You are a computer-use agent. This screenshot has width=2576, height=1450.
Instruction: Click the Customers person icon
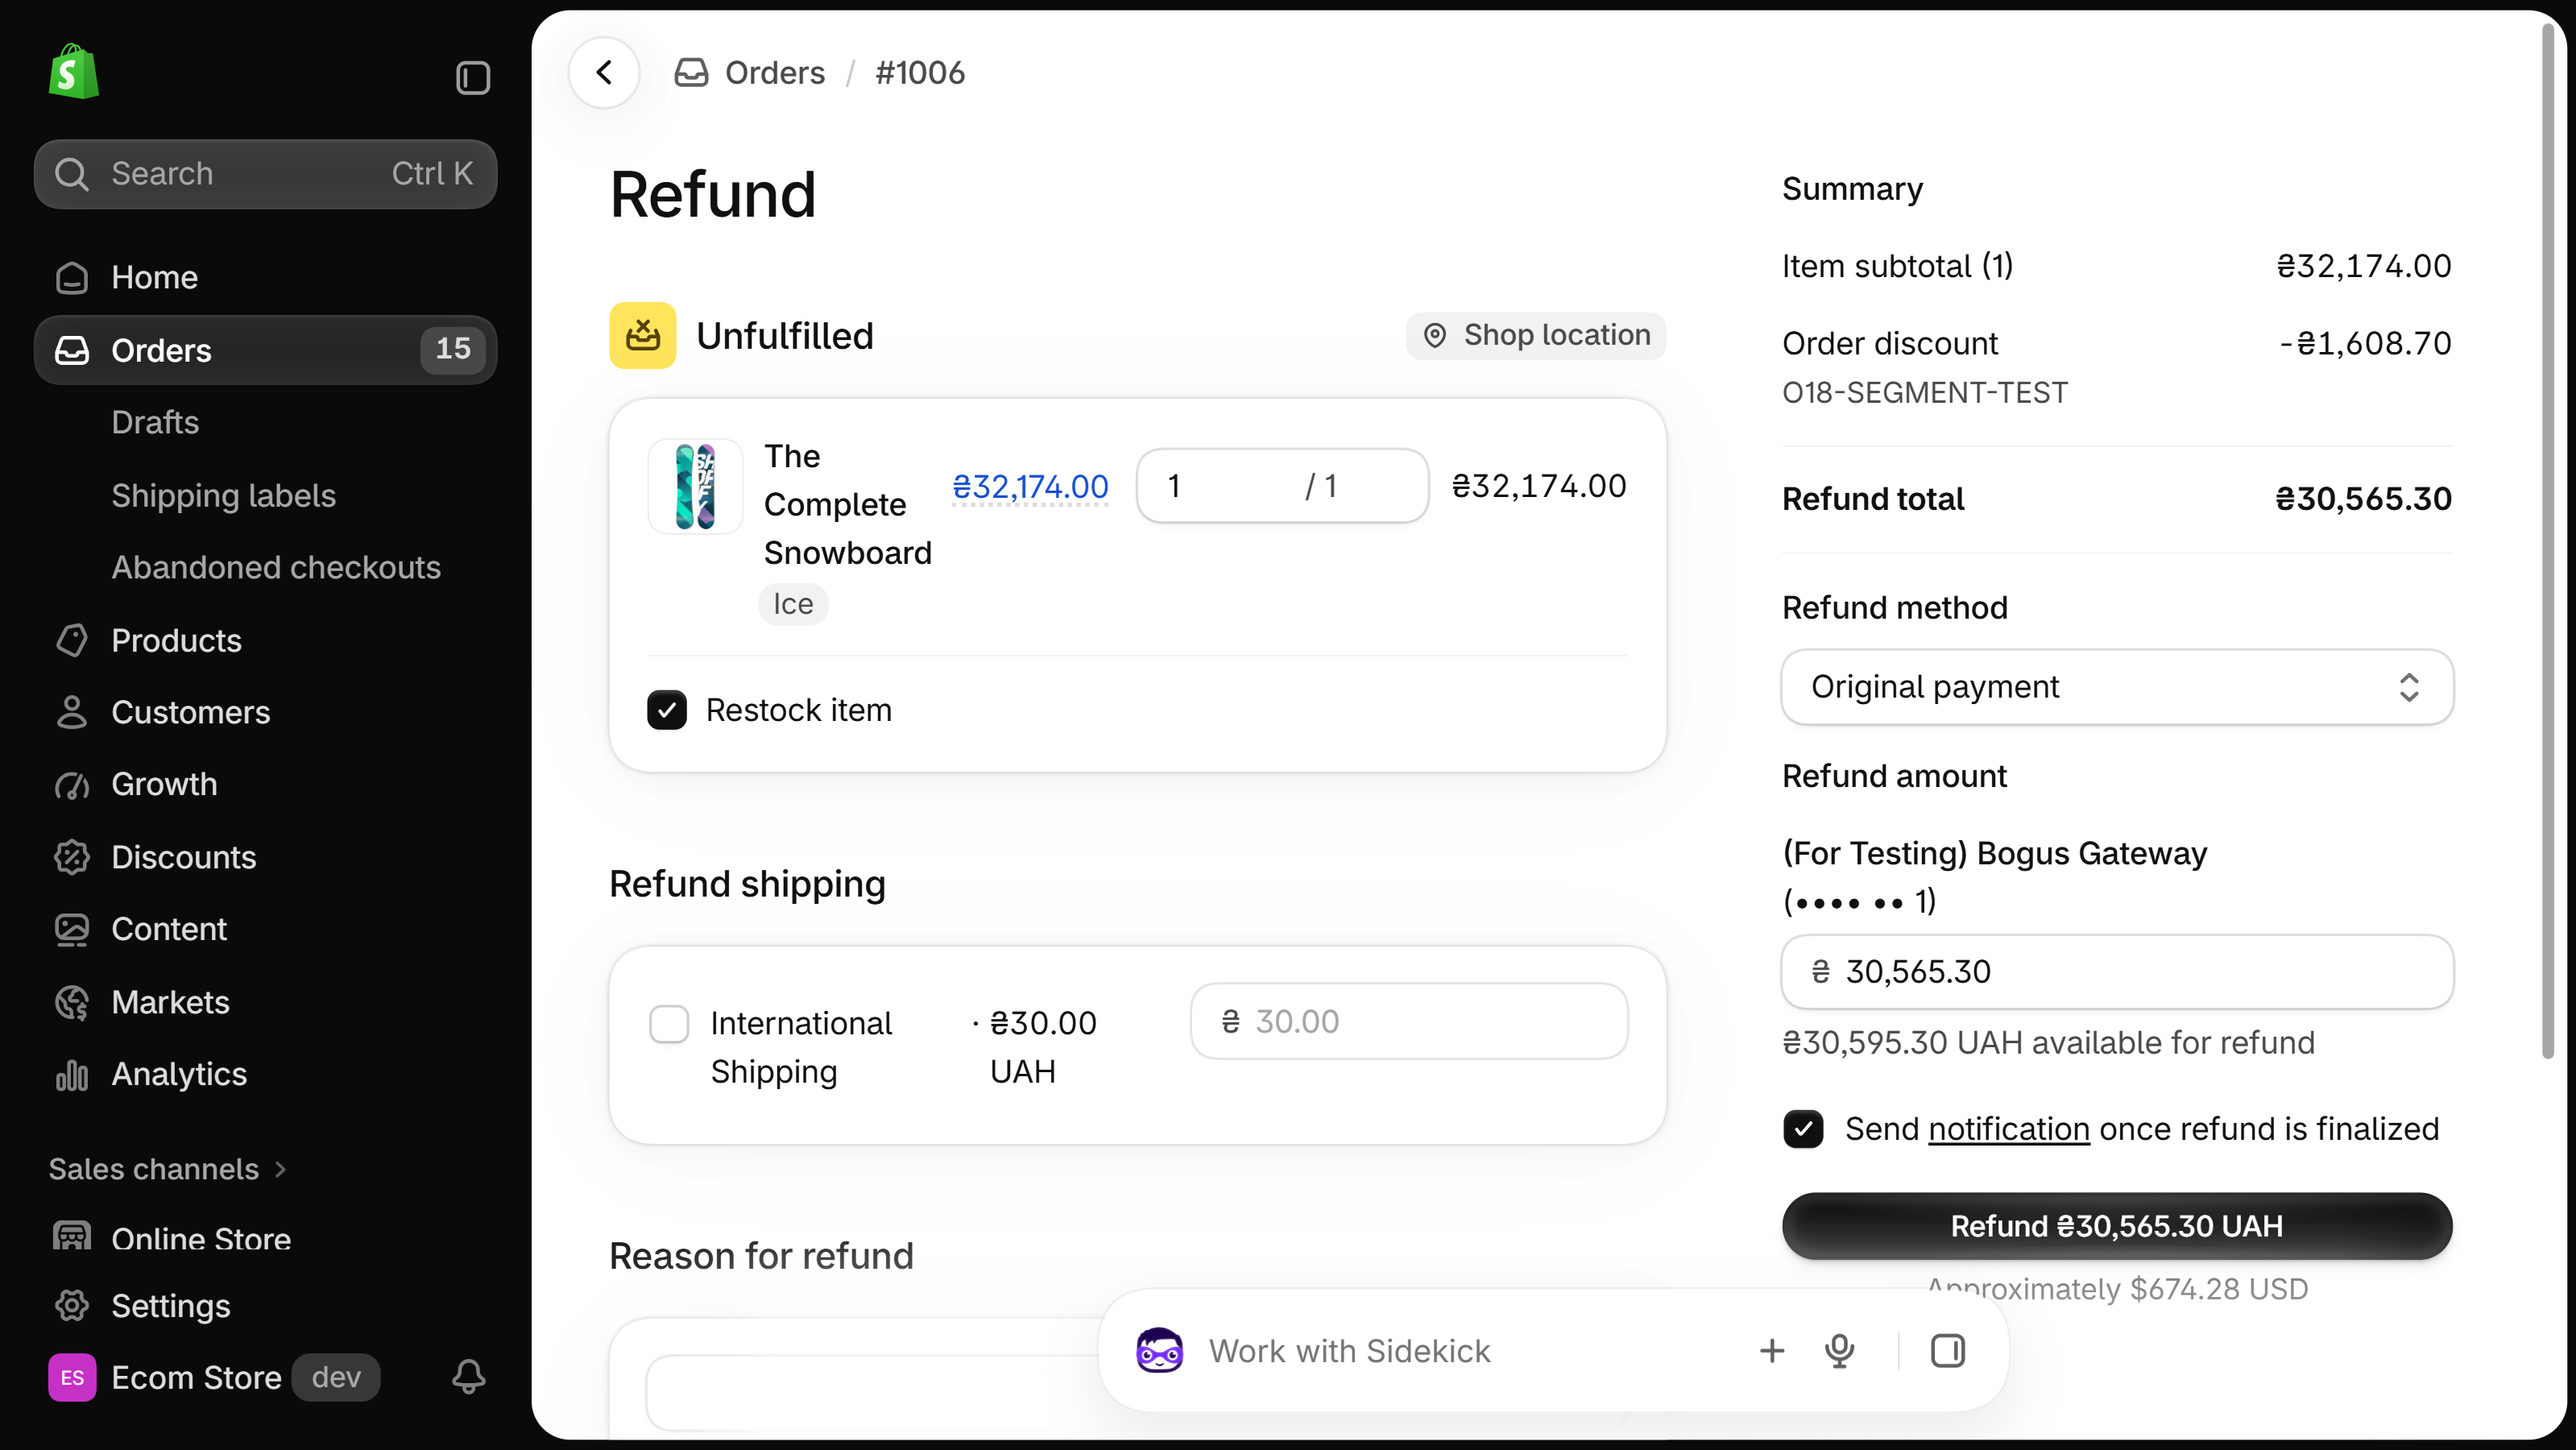point(72,712)
